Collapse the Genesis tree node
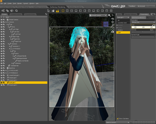This screenshot has width=156, height=124. (6, 22)
